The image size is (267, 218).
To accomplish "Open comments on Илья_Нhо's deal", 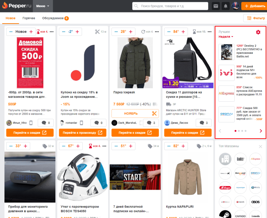I will 46,123.
